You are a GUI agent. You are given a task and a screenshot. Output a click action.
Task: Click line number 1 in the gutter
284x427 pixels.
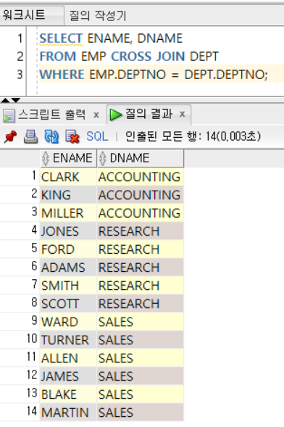pos(20,38)
